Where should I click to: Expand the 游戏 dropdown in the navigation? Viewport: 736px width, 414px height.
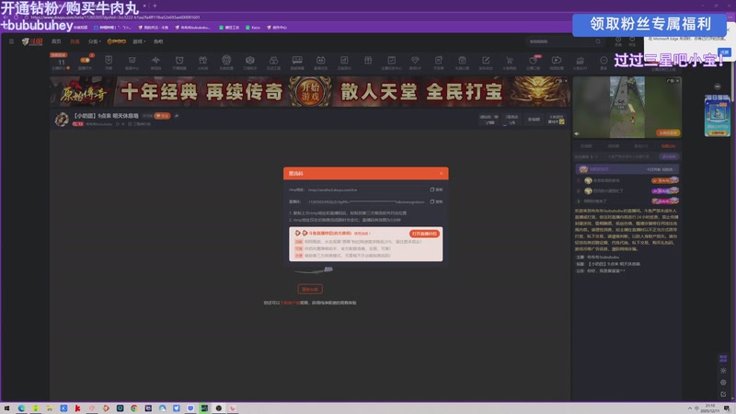139,41
